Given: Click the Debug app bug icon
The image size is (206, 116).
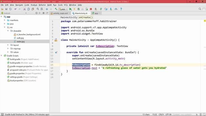Looking at the screenshot, I should [x=79, y=9].
